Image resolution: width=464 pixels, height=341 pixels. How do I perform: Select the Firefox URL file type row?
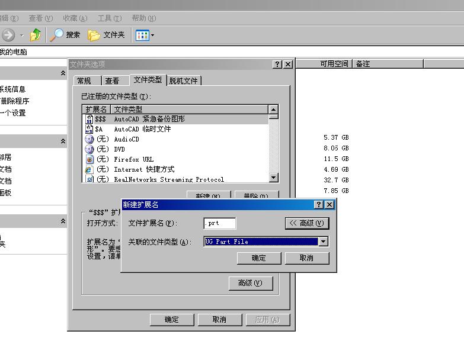(x=175, y=159)
